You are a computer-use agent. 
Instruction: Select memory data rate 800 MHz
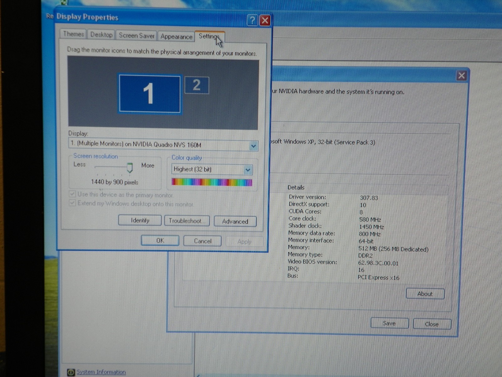(370, 234)
